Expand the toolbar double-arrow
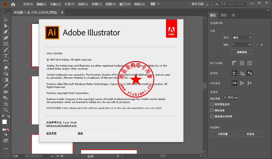The width and height of the screenshot is (272, 159). [x=3, y=10]
